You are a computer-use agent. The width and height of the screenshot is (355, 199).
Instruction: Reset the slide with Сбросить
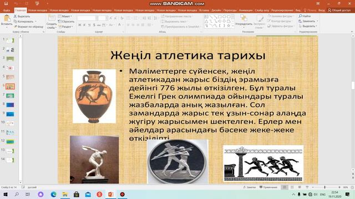pyautogui.click(x=66, y=22)
